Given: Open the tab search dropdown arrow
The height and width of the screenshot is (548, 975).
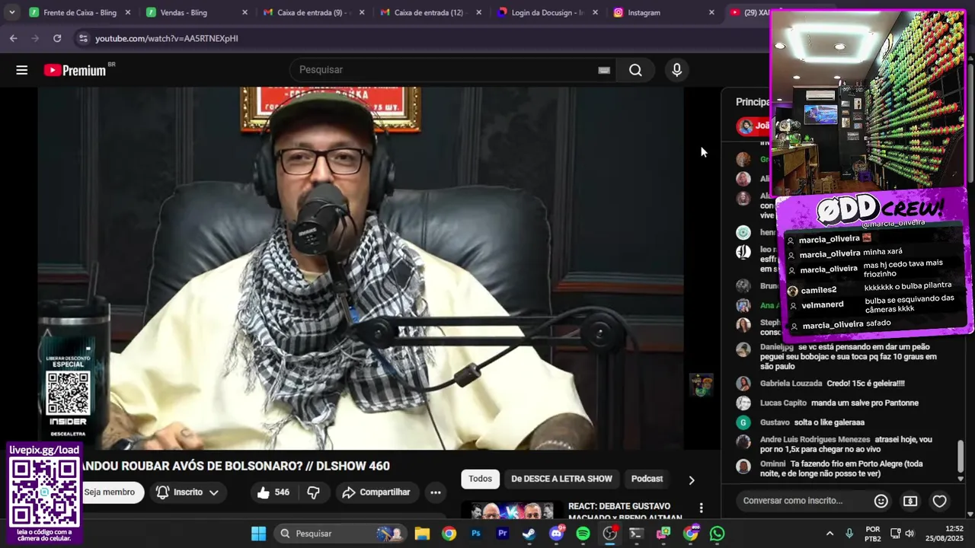Looking at the screenshot, I should pyautogui.click(x=11, y=12).
